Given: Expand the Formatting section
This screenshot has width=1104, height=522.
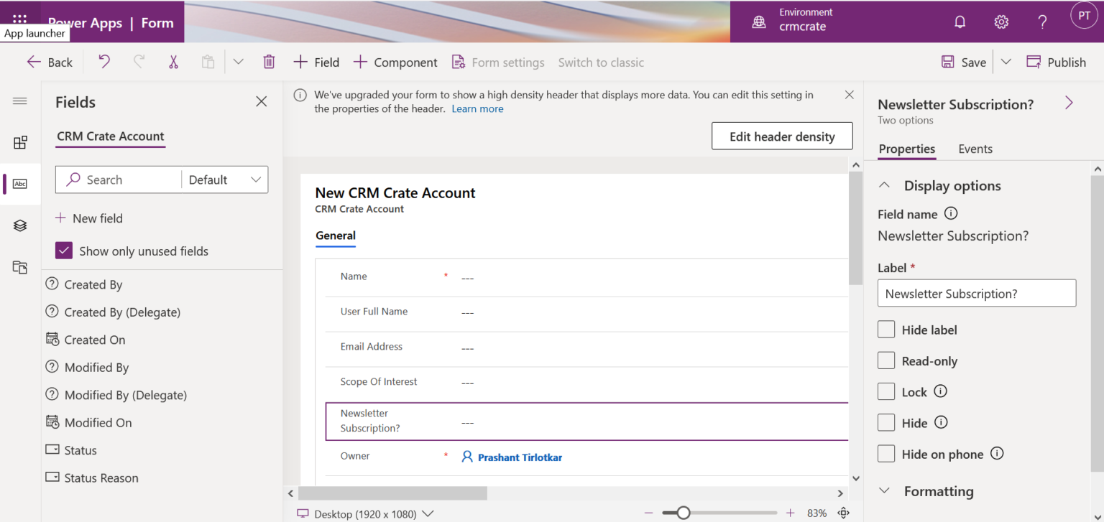Looking at the screenshot, I should point(885,491).
